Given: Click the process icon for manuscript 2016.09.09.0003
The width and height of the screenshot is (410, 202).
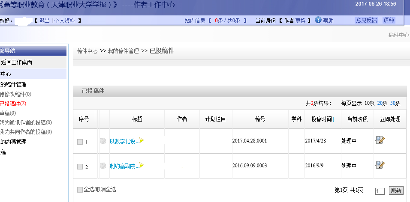Looking at the screenshot, I should coord(380,165).
